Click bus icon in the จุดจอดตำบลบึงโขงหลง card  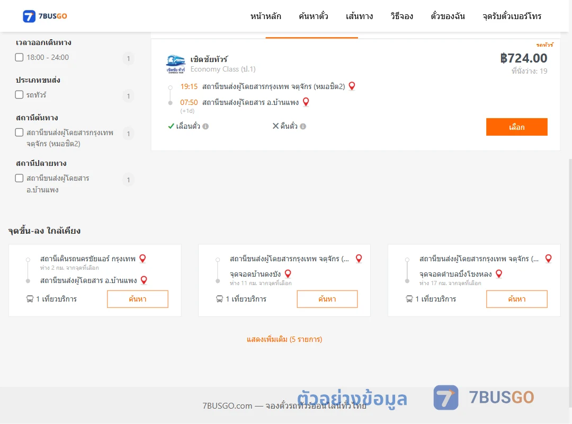coord(409,299)
